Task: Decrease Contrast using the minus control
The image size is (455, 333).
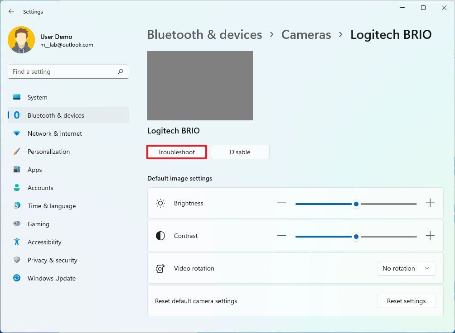Action: pos(281,236)
